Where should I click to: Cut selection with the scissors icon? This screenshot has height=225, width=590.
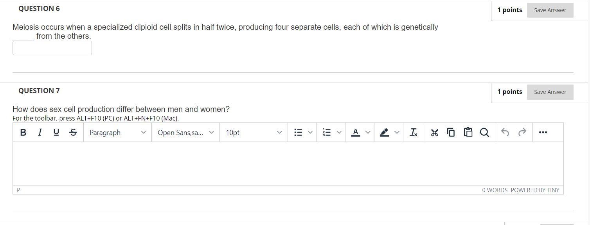point(435,133)
